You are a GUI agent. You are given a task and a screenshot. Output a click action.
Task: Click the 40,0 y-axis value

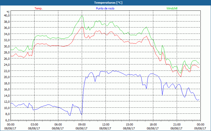[x=7, y=15]
